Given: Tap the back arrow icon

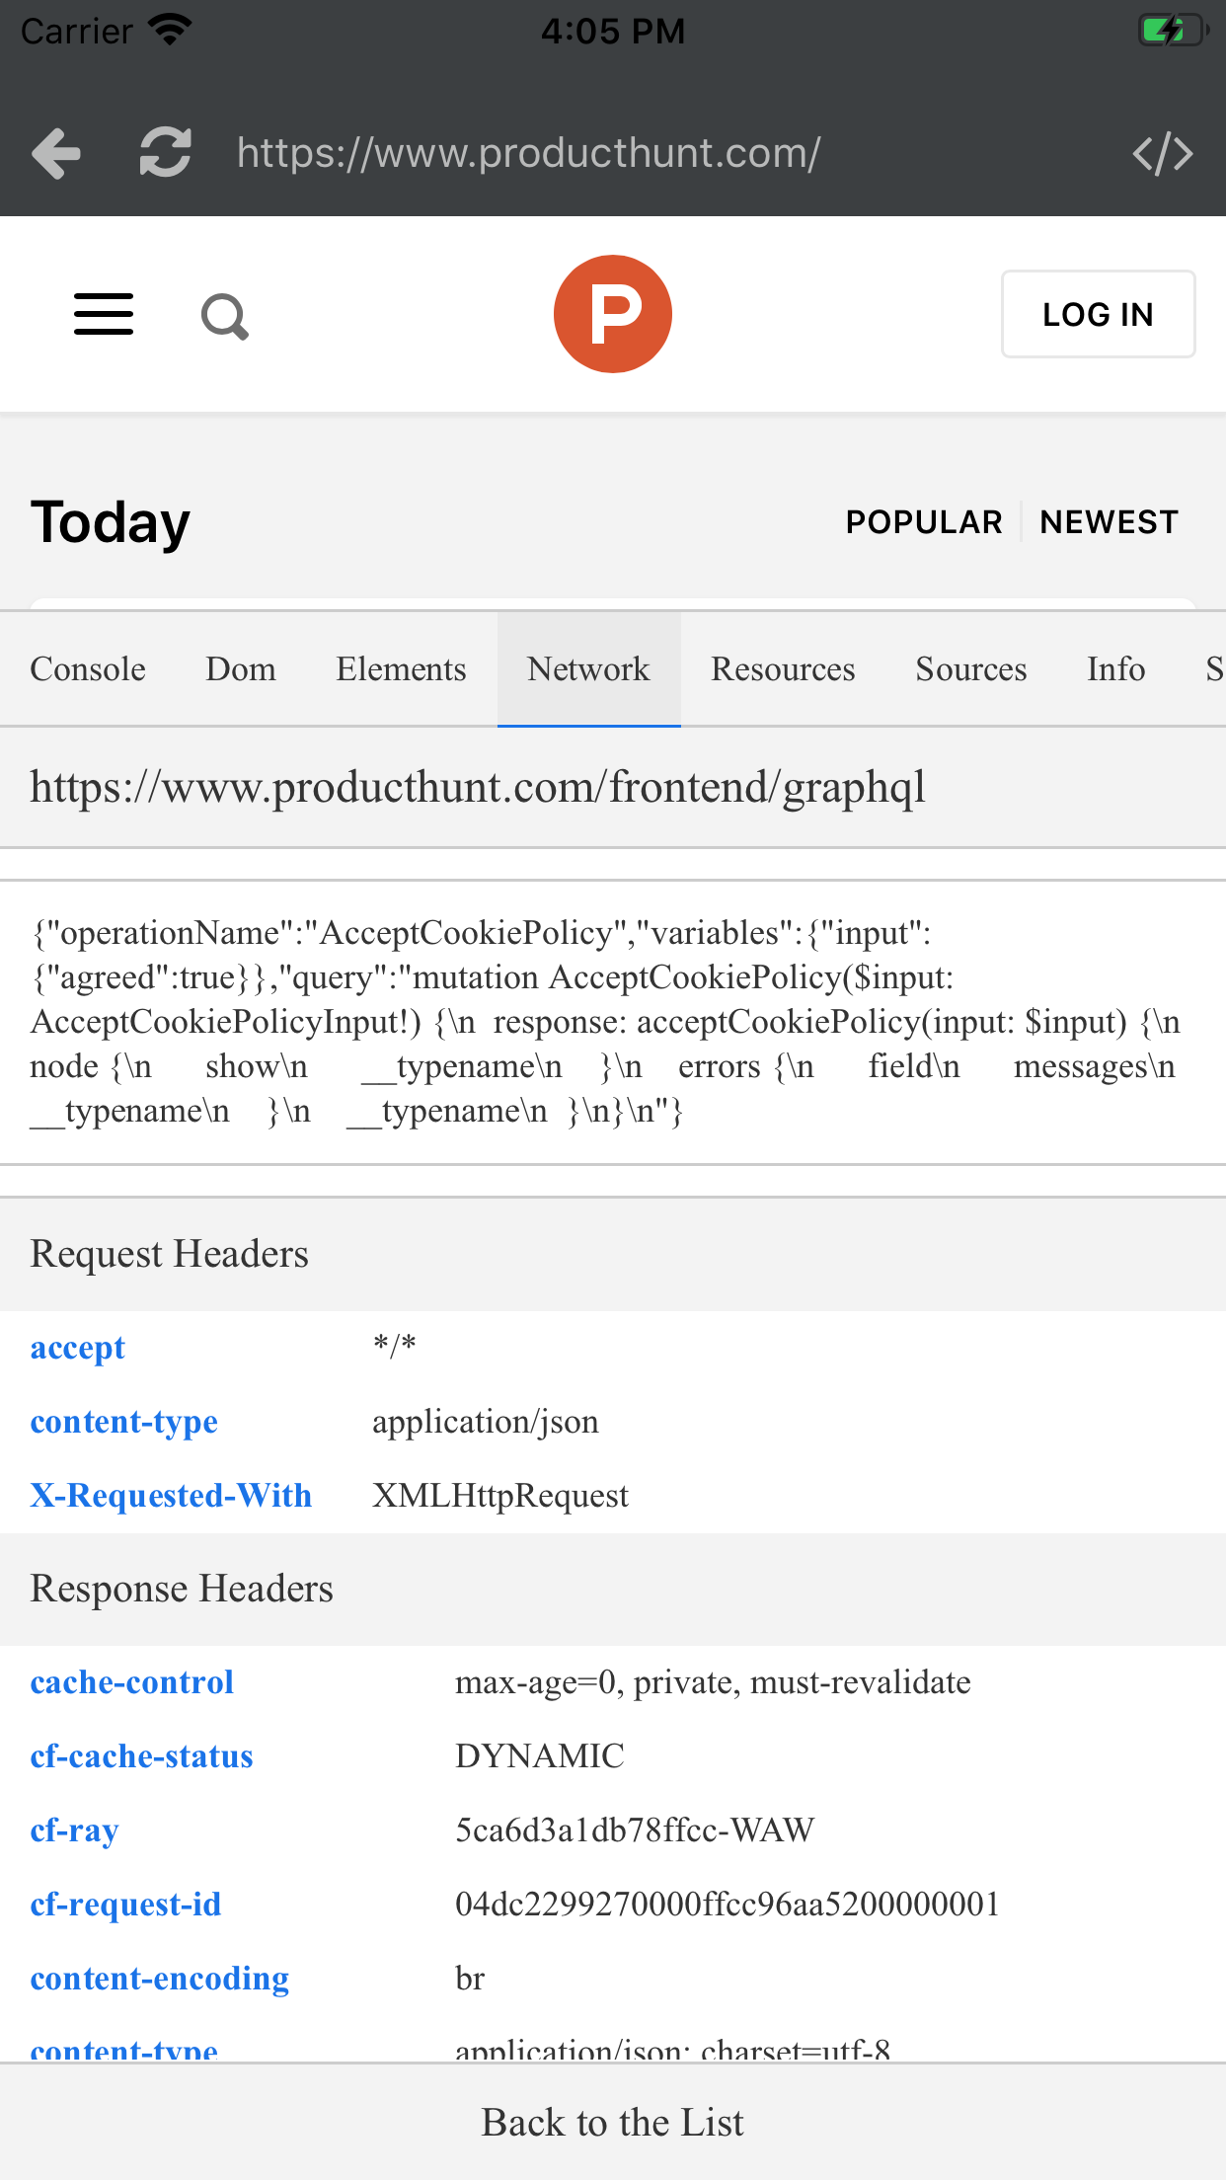Looking at the screenshot, I should [56, 153].
